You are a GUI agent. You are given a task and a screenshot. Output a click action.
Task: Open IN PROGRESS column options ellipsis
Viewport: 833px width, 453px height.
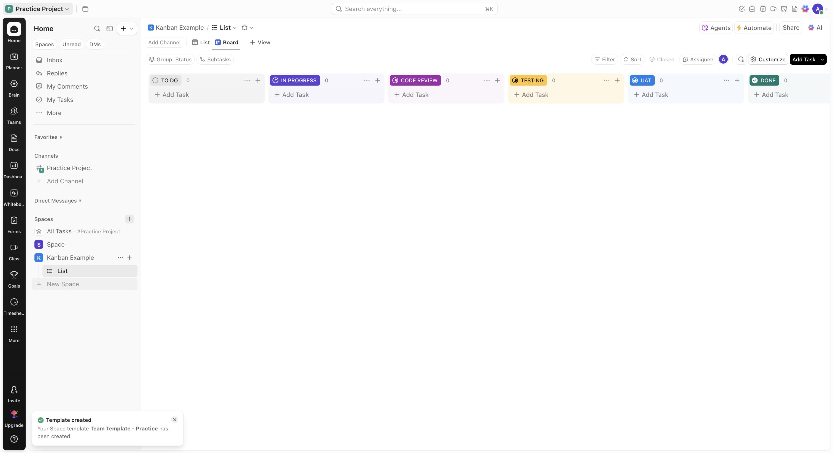tap(367, 80)
